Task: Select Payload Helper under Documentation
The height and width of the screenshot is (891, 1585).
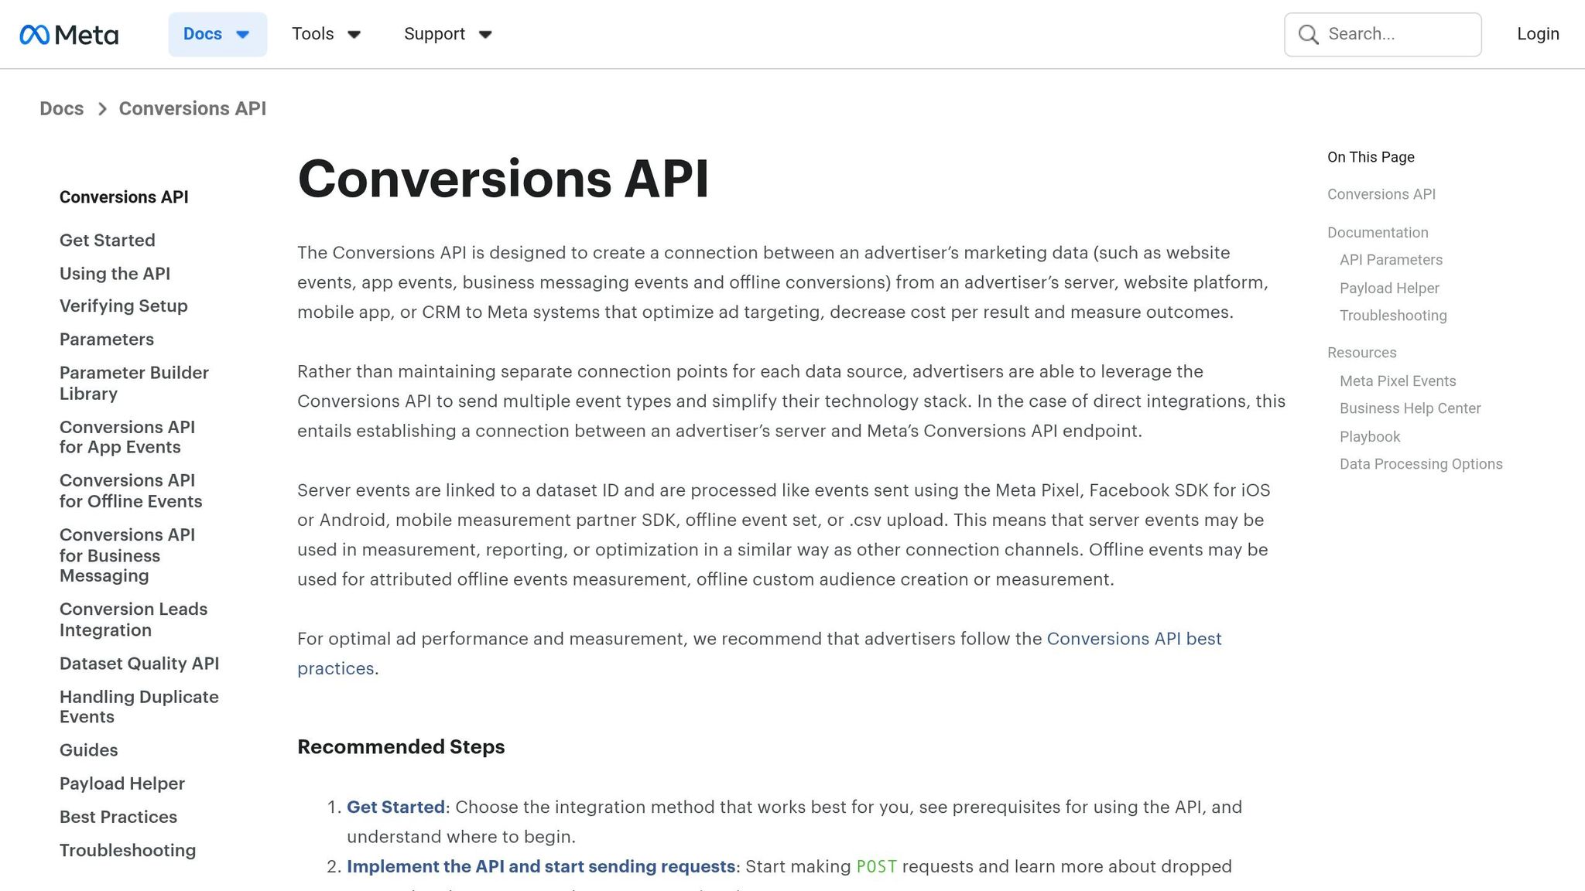Action: (1389, 288)
